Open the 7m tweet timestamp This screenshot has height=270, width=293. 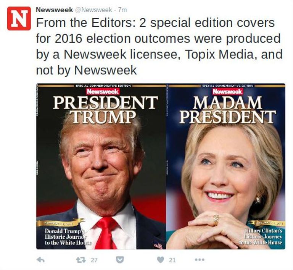(122, 9)
